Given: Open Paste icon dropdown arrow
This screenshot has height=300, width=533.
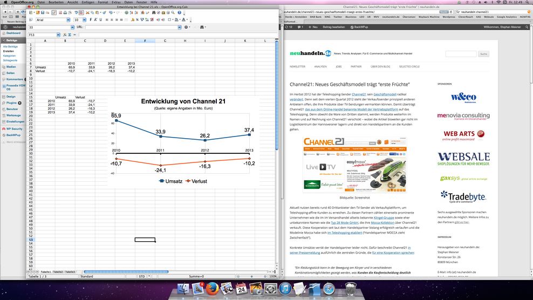Looking at the screenshot, I should [101, 12].
